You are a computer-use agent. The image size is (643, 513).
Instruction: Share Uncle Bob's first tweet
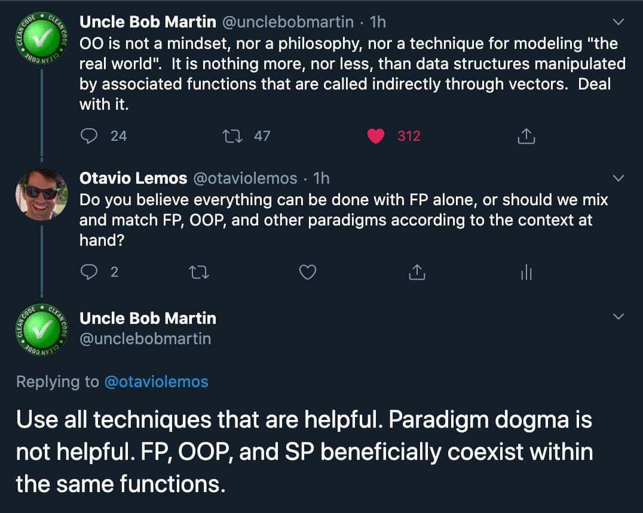coord(526,136)
